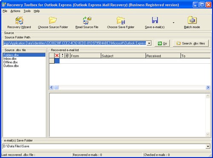
Task: Open the Tools menu
Action: pos(27,11)
